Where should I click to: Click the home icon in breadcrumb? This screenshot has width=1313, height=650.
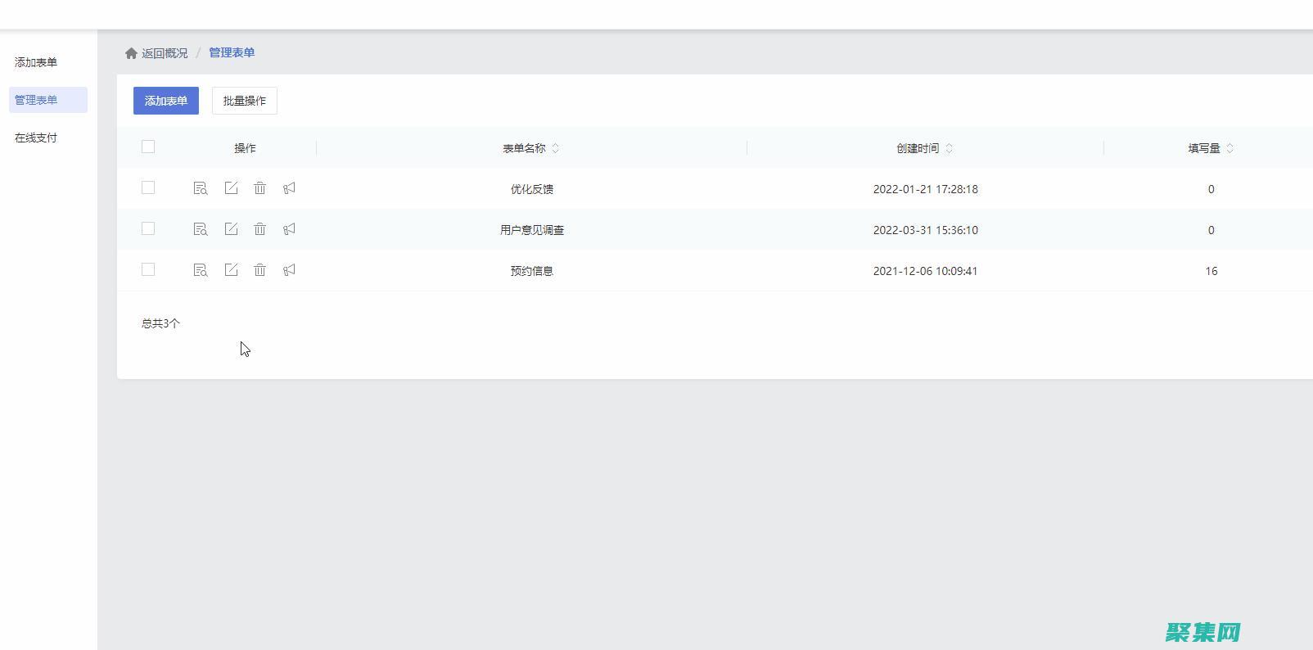click(131, 53)
